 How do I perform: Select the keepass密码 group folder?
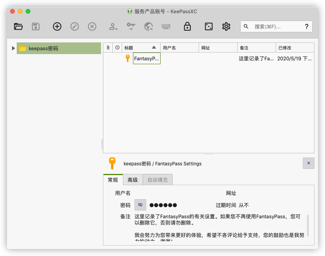59,48
